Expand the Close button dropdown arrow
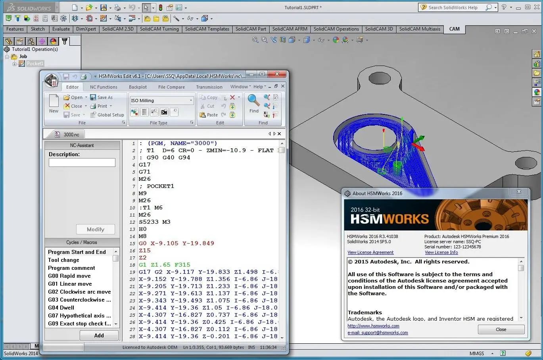 86,106
